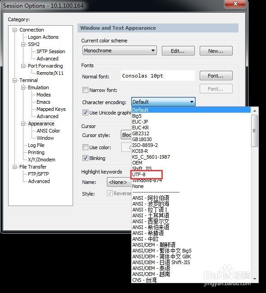The width and height of the screenshot is (266, 293).
Task: Pick ISO-8859-2 encoding
Action: click(191, 145)
